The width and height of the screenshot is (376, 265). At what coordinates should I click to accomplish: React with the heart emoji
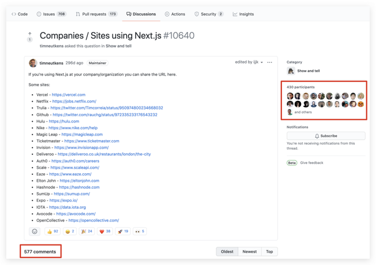click(104, 231)
